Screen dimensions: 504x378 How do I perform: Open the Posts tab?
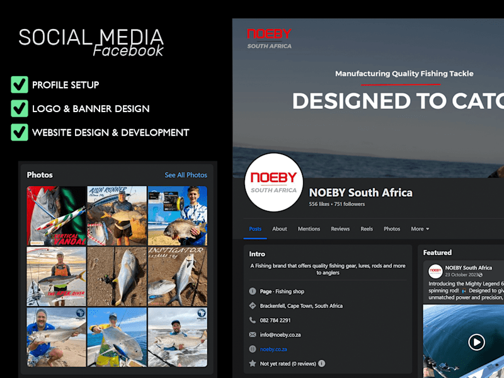255,229
